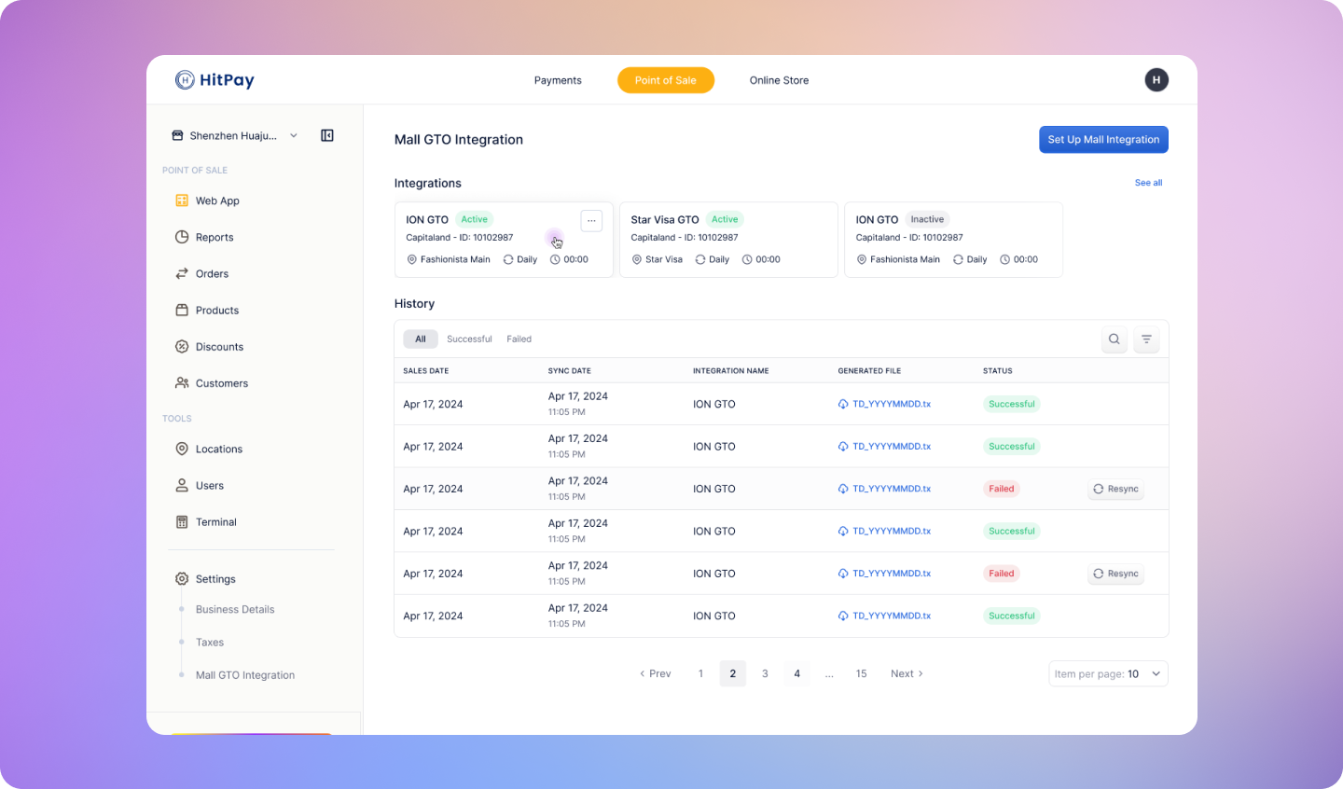The width and height of the screenshot is (1343, 789).
Task: Click See all integrations link
Action: click(1148, 183)
